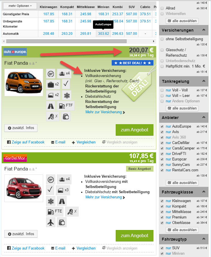The height and width of the screenshot is (257, 211).
Task: Click doors x2 icon in AutoEurope offer
Action: pos(53,95)
